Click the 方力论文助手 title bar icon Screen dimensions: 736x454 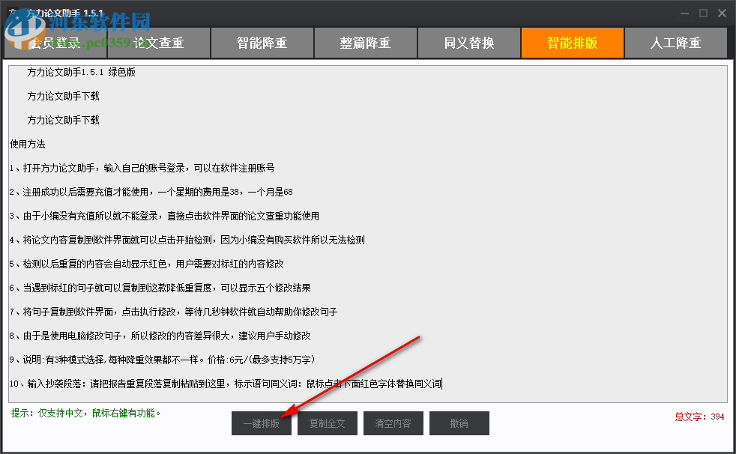point(14,13)
